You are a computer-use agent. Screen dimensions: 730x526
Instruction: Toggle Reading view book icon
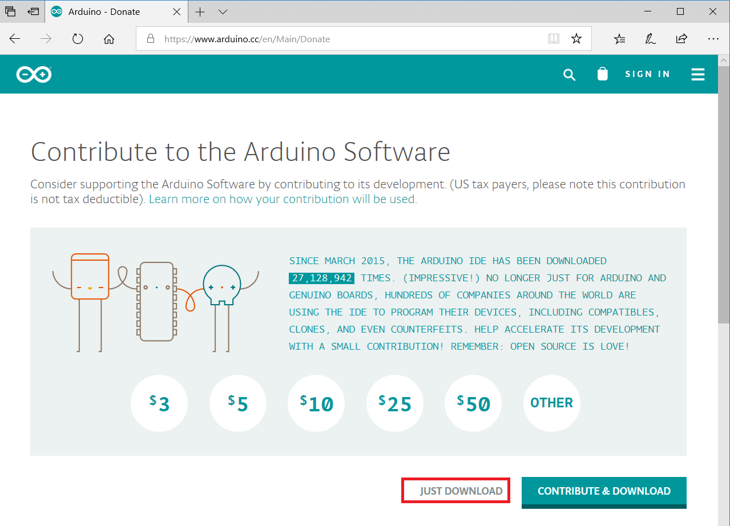tap(553, 39)
